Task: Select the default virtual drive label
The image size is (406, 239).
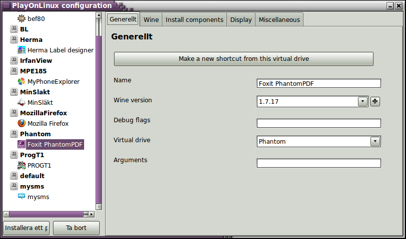Action: click(33, 176)
